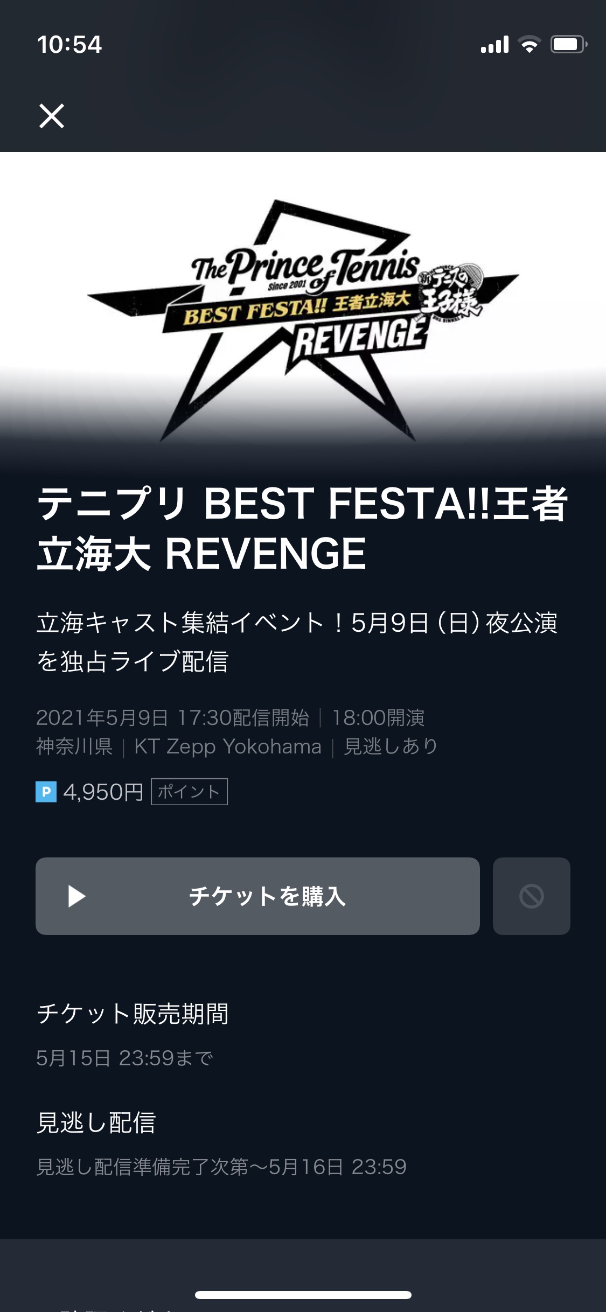606x1312 pixels.
Task: Tap the KT Zepp Yokohama venue text
Action: click(227, 746)
